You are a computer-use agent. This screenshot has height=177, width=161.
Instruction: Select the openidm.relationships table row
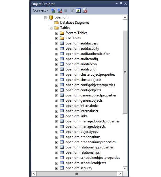pyautogui.click(x=80, y=152)
